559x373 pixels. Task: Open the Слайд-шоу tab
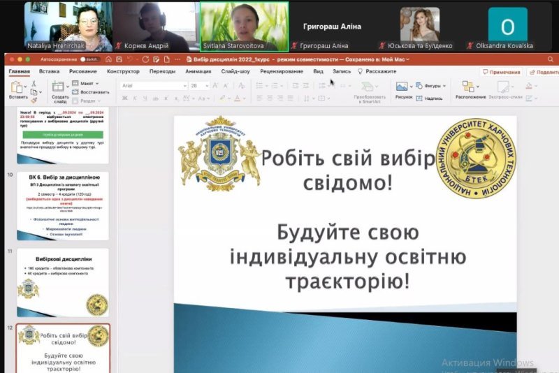click(x=235, y=71)
